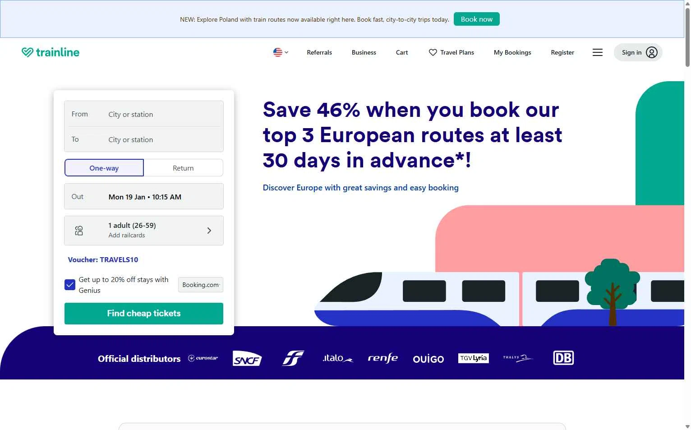Uncheck the Booking.com Genius stays checkbox

click(x=70, y=285)
